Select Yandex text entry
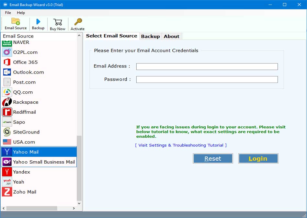Screen dimensions: 307x218 coord(22,172)
